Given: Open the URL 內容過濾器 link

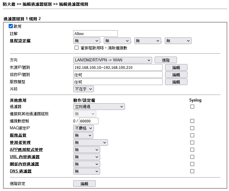Looking at the screenshot, I should tap(25, 157).
